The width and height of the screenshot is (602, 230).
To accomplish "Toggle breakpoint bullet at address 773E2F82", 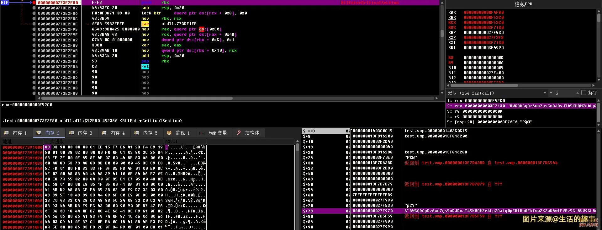I will click(34, 8).
